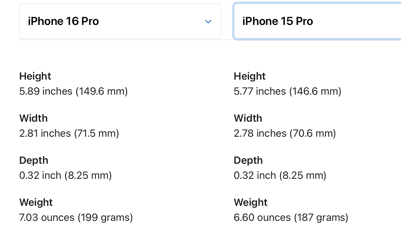Click the (199 grams) weight text

click(x=105, y=218)
